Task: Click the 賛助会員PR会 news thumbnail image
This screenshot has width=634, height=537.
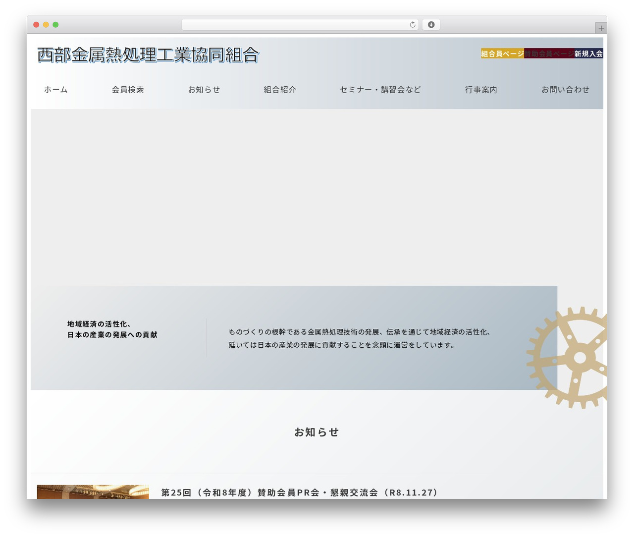Action: 93,492
